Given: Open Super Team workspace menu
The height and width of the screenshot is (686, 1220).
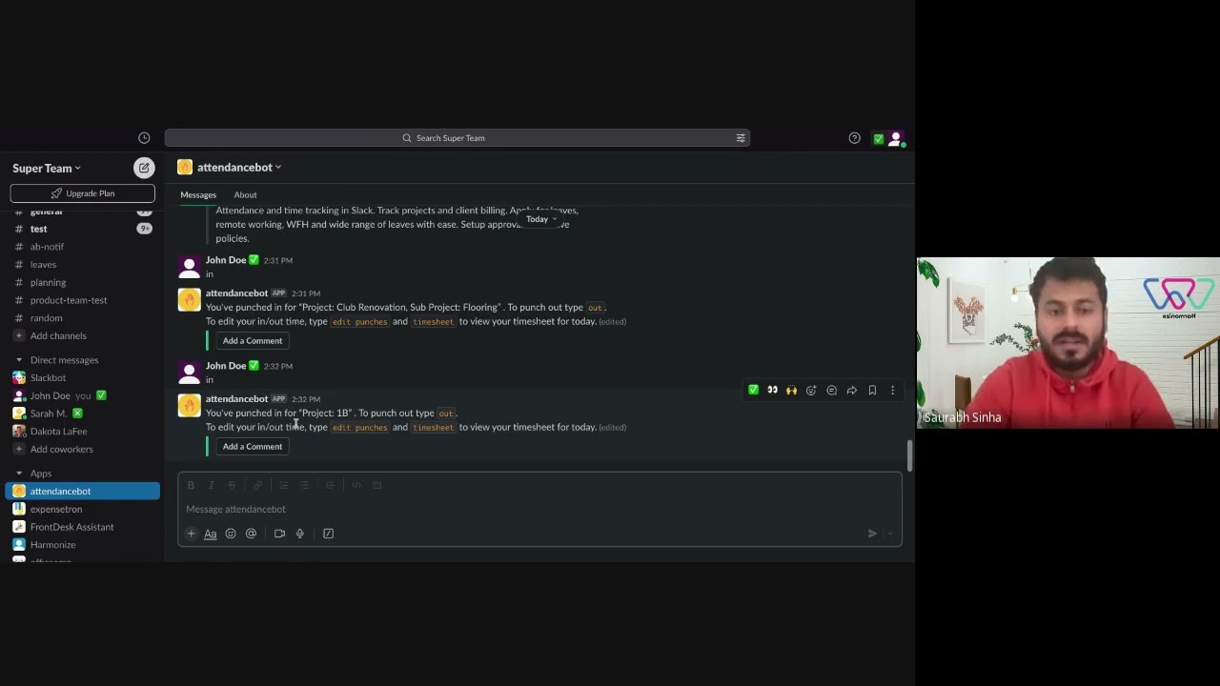Looking at the screenshot, I should point(47,169).
